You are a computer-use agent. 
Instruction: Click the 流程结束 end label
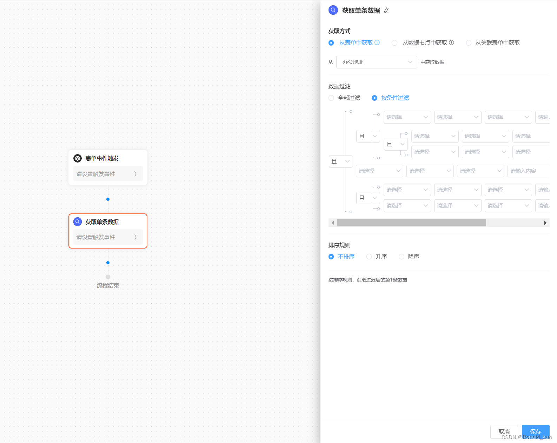tap(108, 286)
